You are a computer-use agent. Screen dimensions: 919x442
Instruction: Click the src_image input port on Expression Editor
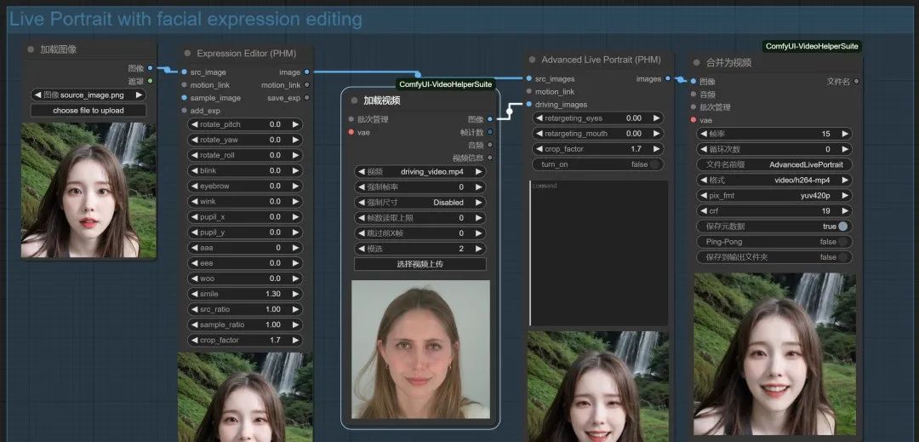coord(185,72)
